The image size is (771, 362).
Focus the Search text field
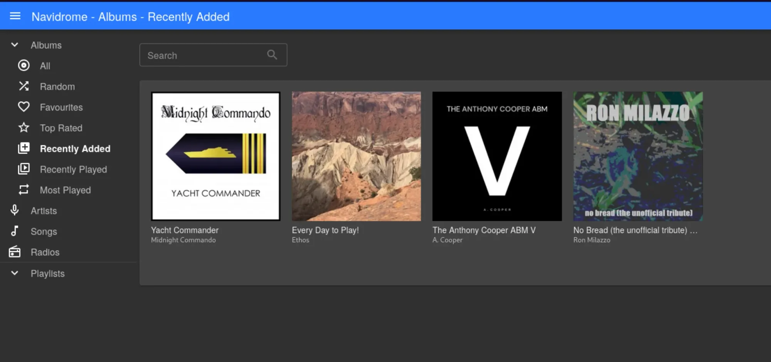pos(204,55)
